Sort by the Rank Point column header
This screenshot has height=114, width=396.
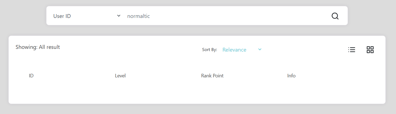[x=212, y=76]
